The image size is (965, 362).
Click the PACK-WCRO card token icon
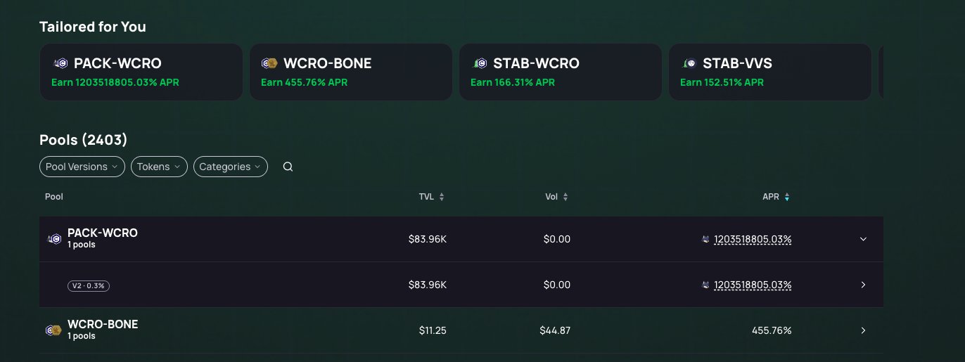tap(61, 64)
